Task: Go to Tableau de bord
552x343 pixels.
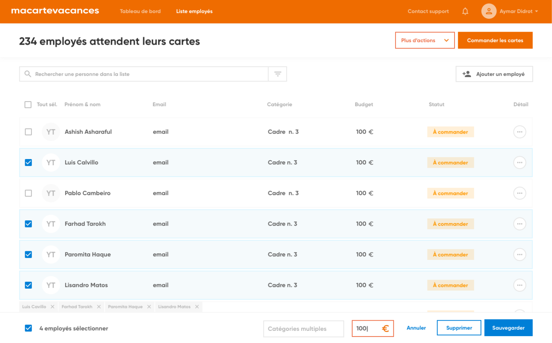Action: click(140, 11)
